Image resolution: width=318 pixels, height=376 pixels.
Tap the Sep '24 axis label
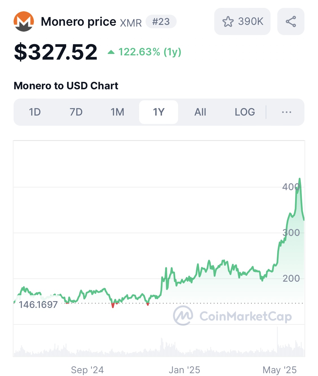(87, 370)
